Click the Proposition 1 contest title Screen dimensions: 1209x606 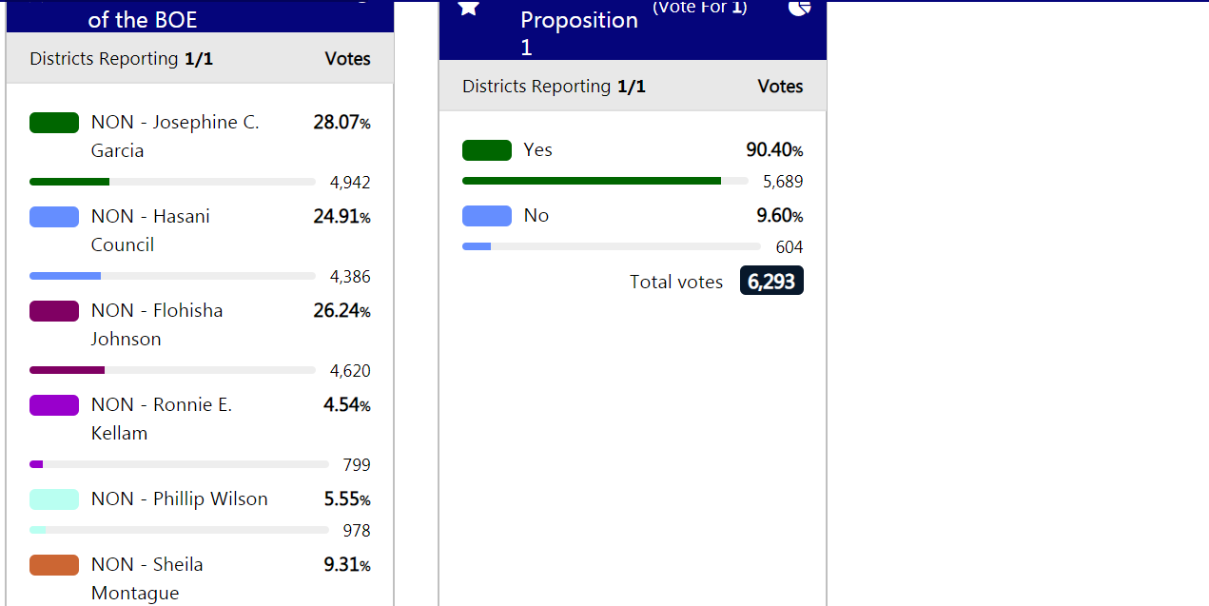point(578,32)
